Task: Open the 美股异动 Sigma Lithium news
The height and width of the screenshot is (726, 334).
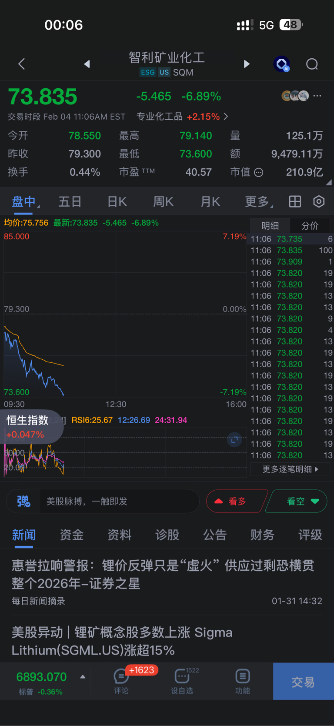Action: pyautogui.click(x=167, y=640)
